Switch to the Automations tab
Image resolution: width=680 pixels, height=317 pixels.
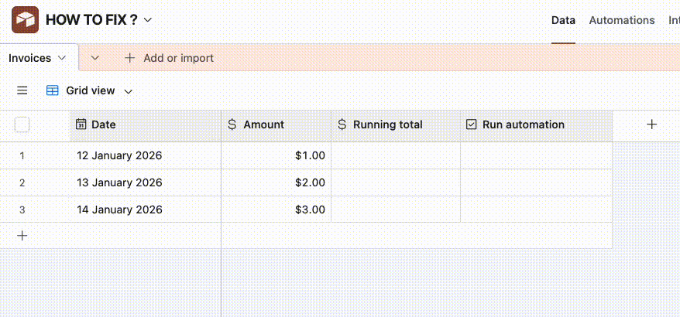pyautogui.click(x=622, y=20)
